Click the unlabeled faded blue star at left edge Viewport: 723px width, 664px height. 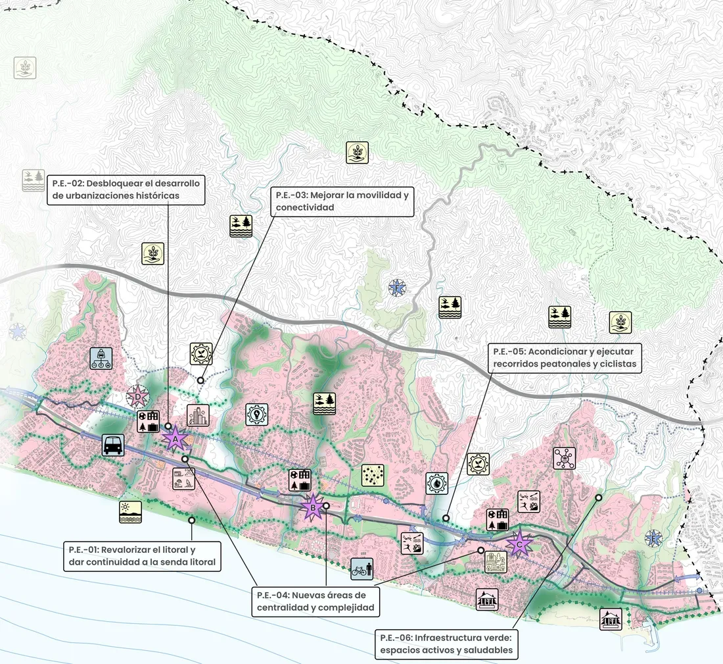pyautogui.click(x=18, y=332)
